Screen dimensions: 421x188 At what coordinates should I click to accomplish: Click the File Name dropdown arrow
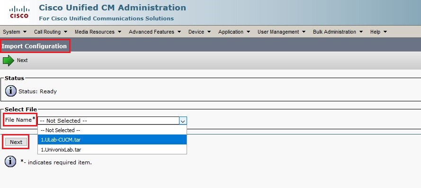tap(183, 121)
